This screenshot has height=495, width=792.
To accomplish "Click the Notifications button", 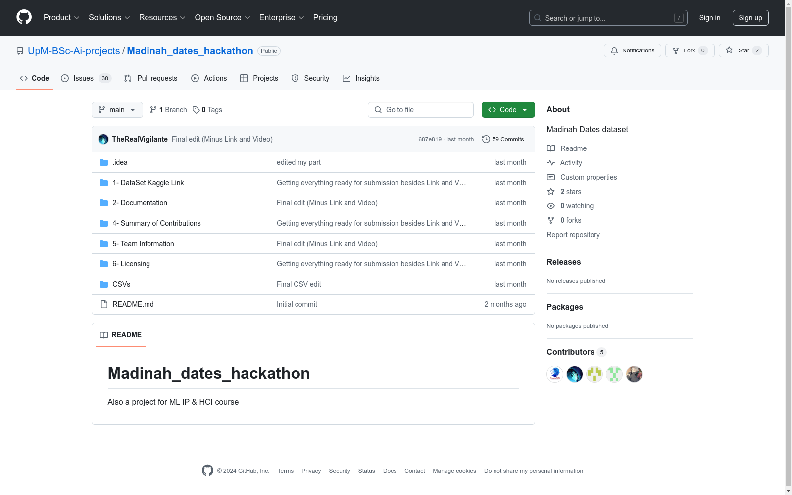I will [633, 50].
